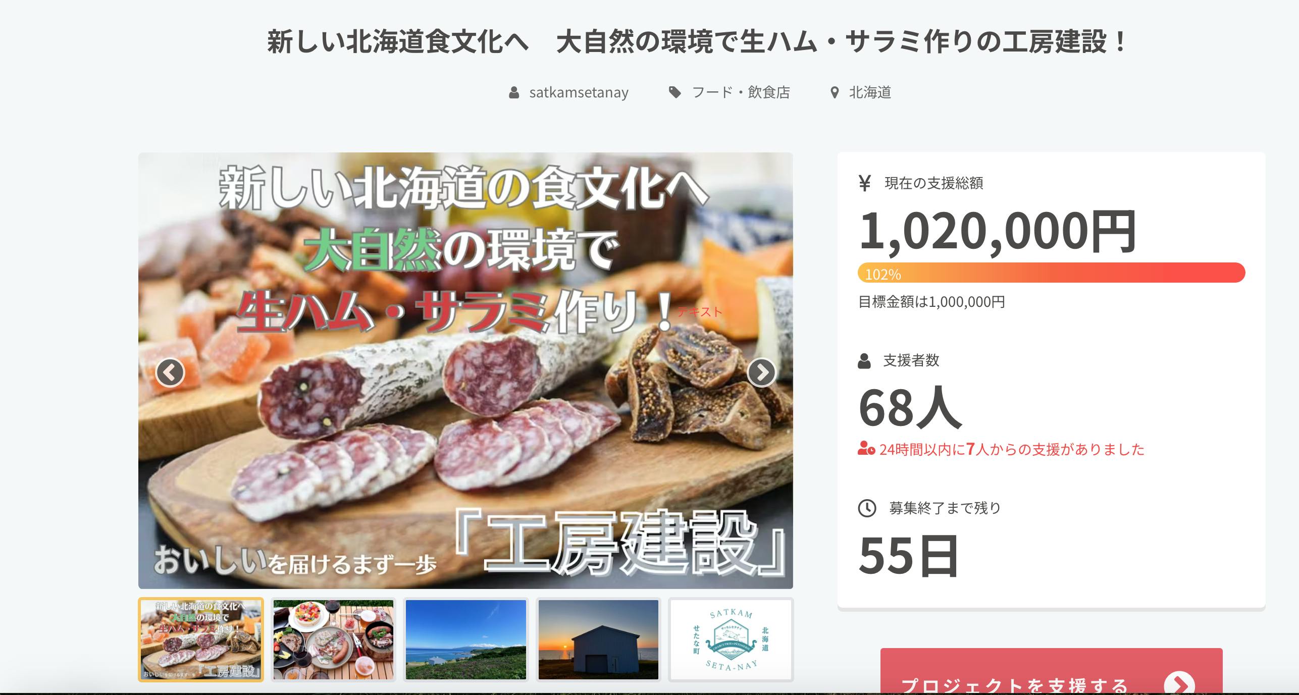Click the tag icon beside フード・飲食店
1299x695 pixels.
[674, 92]
